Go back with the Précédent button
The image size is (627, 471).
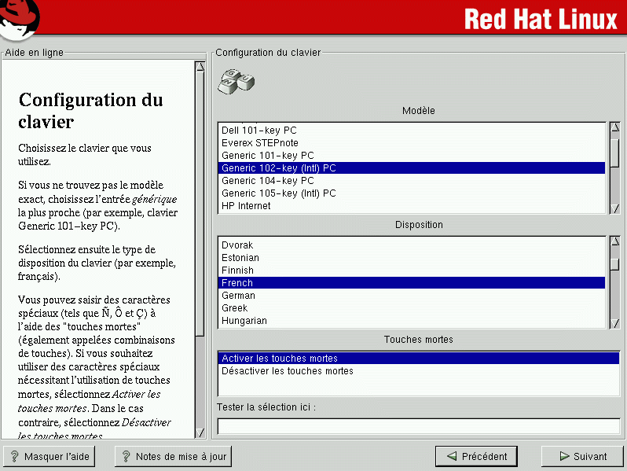(476, 456)
